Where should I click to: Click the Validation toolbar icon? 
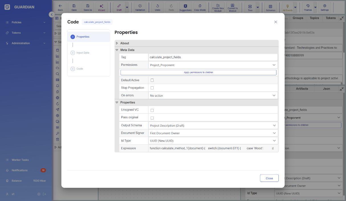point(140,7)
